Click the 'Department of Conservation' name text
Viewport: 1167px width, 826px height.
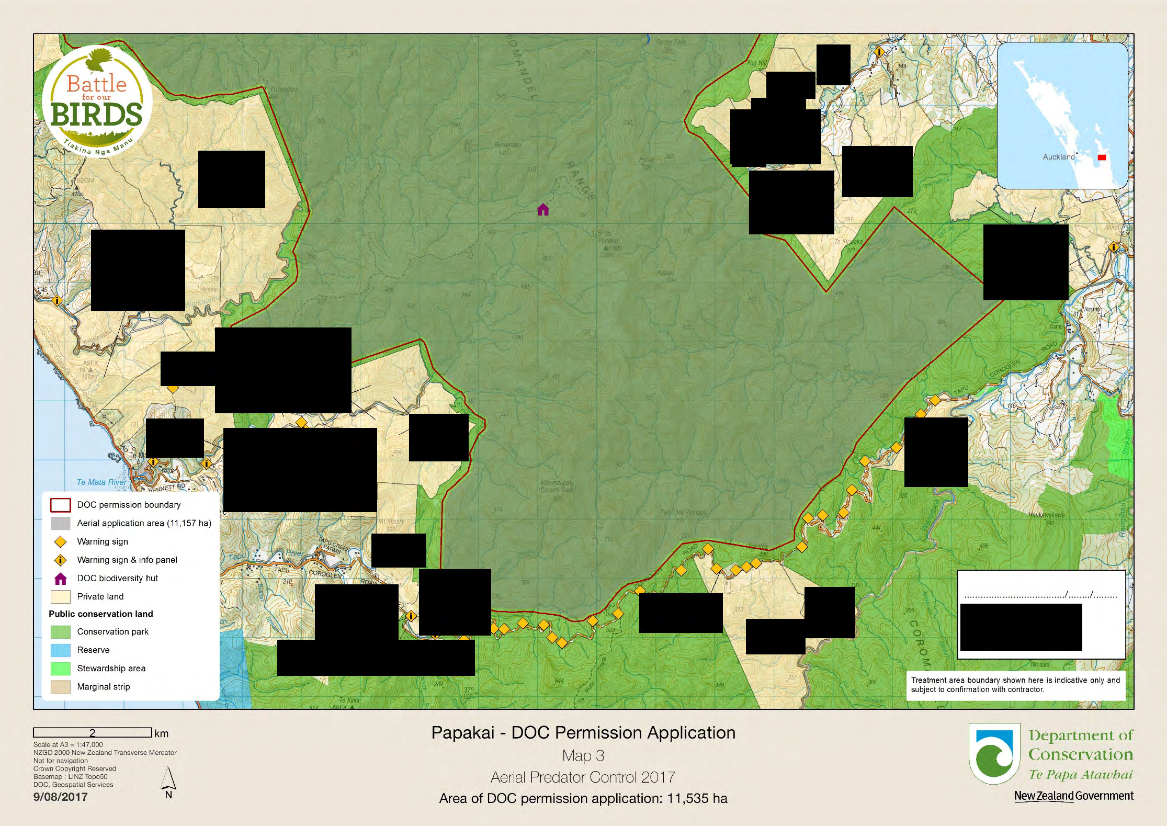(x=1081, y=745)
